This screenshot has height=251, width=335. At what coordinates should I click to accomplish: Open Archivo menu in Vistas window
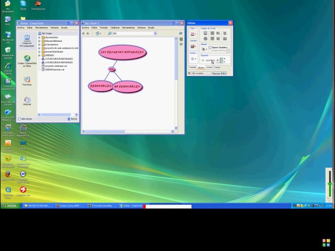pos(21,28)
